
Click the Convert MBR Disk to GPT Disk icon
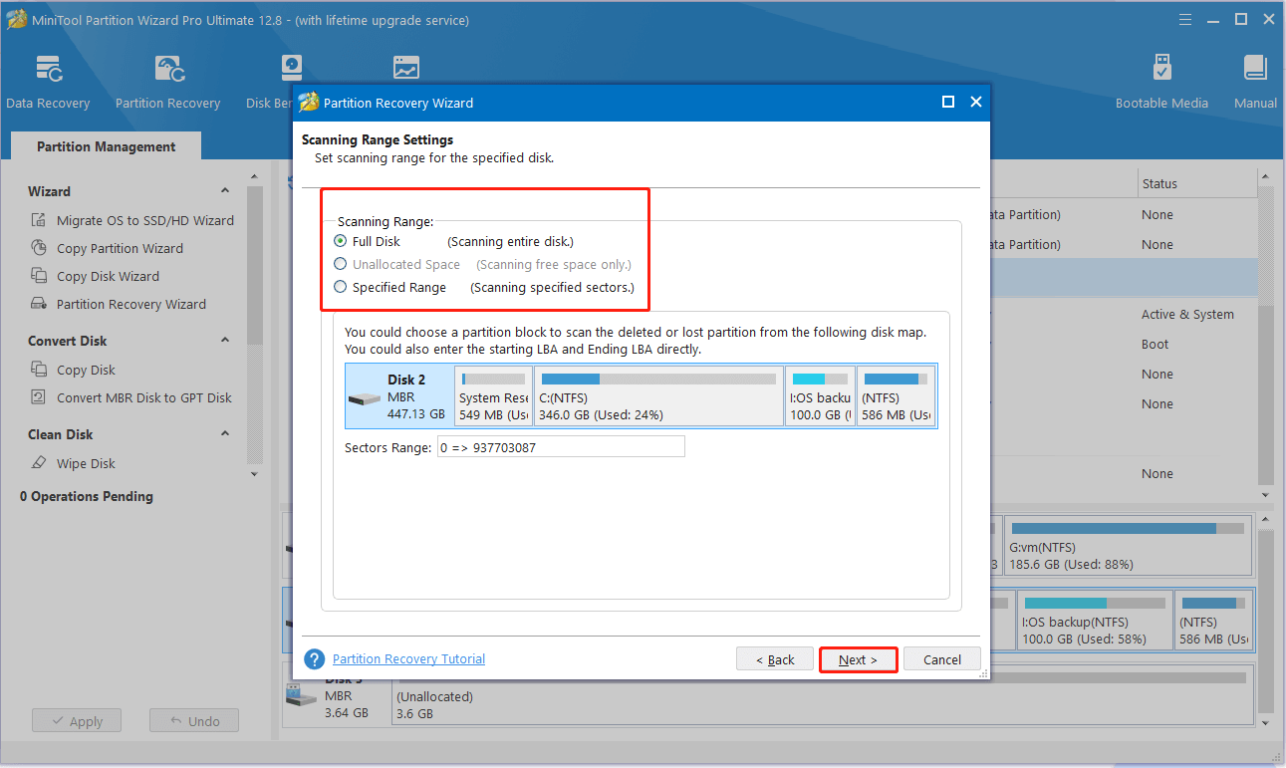[x=39, y=397]
